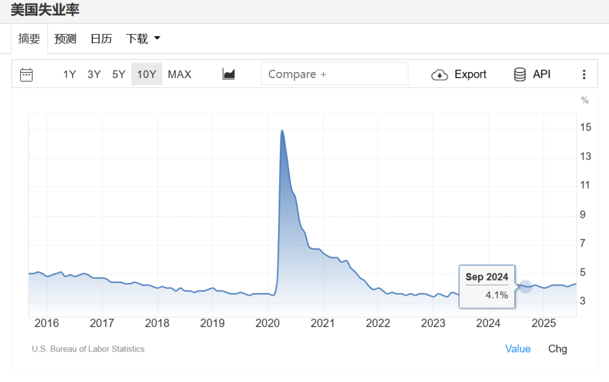This screenshot has width=609, height=382.
Task: Open the calendar date range picker
Action: coord(26,74)
